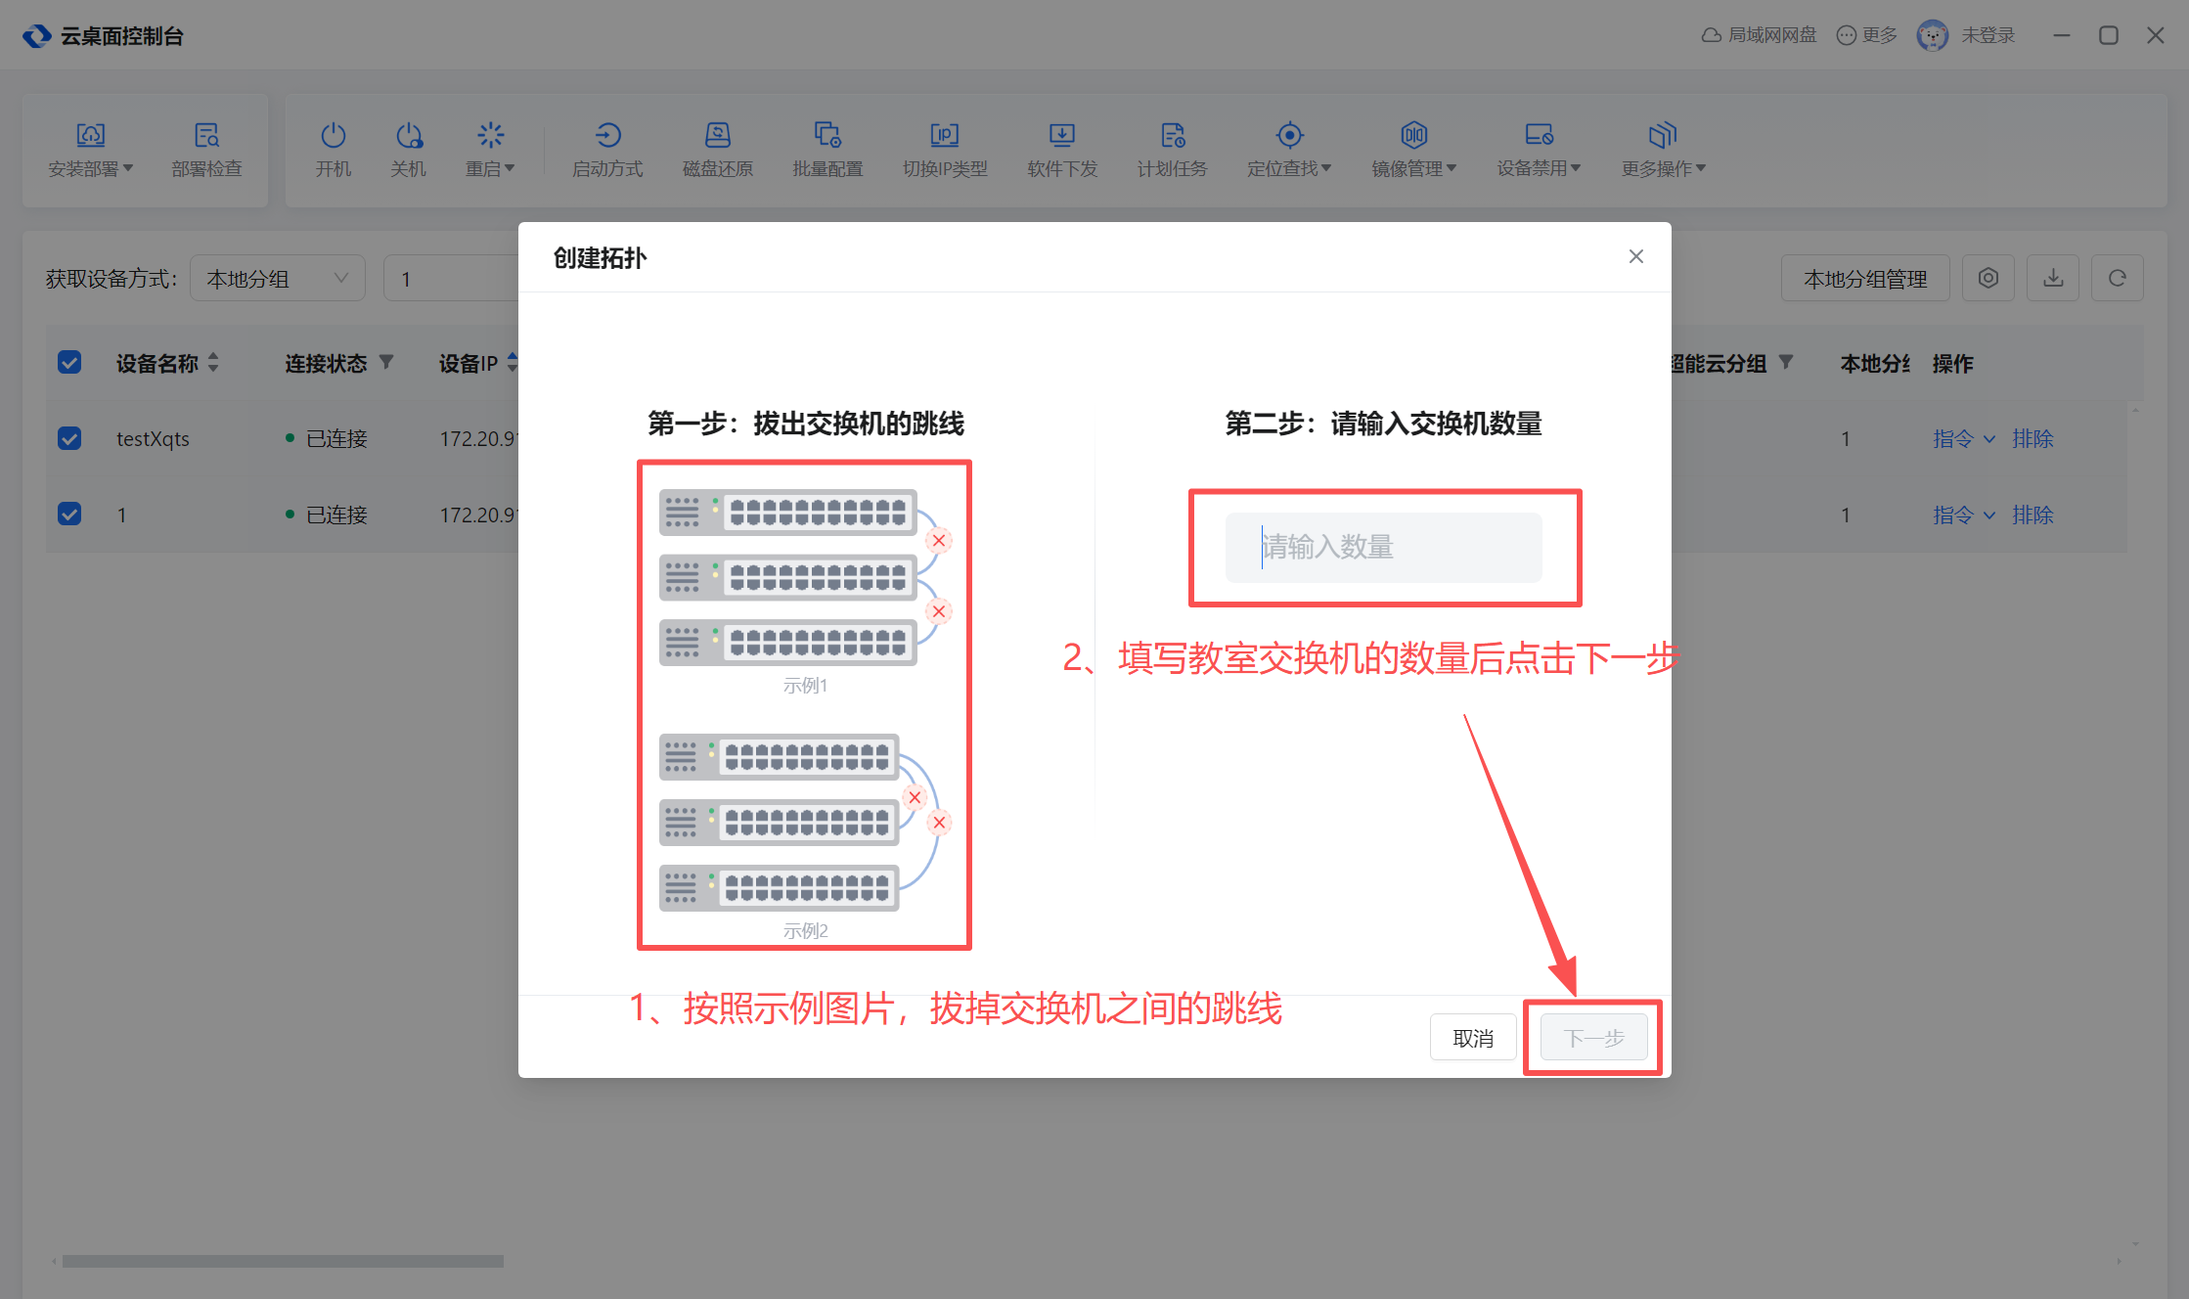
Task: Open the 更多 menu in title bar
Action: [1867, 35]
